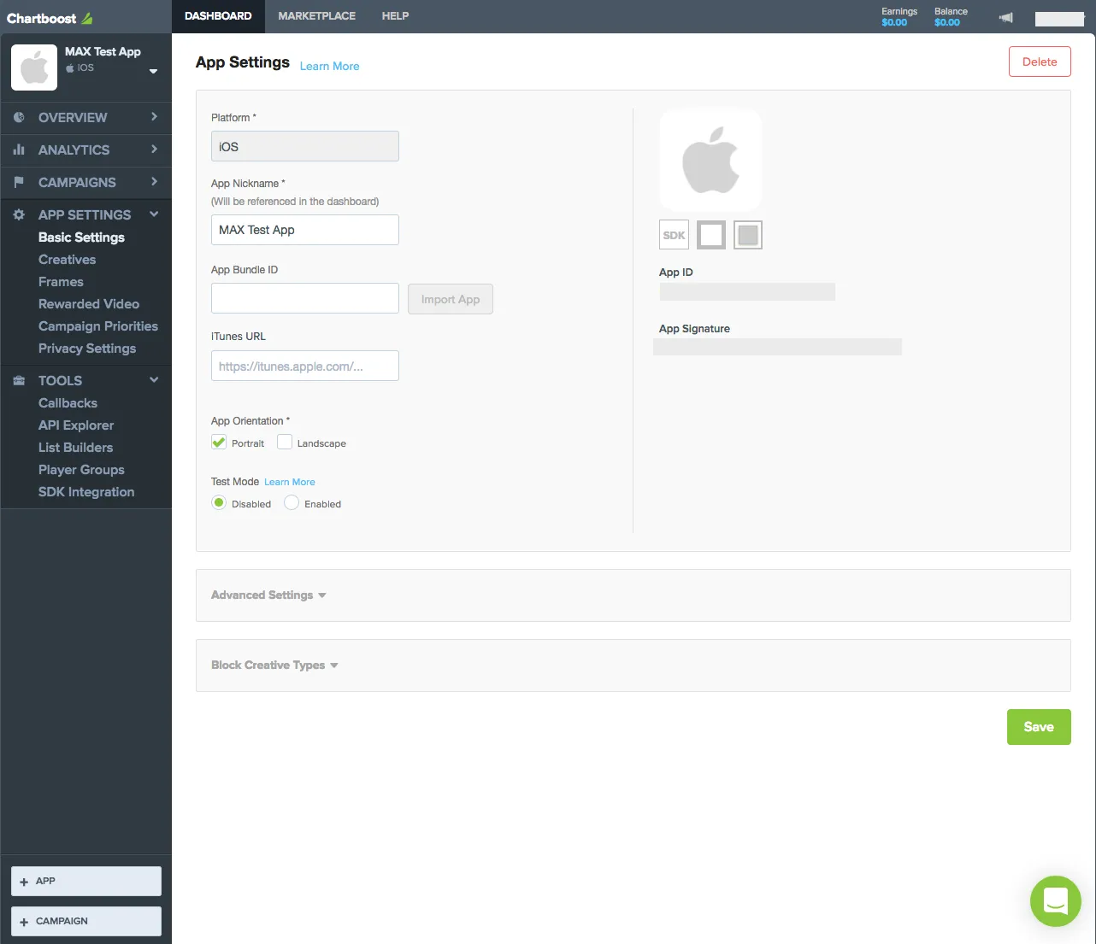Open Campaign Priorities page
The width and height of the screenshot is (1096, 944).
(x=98, y=326)
